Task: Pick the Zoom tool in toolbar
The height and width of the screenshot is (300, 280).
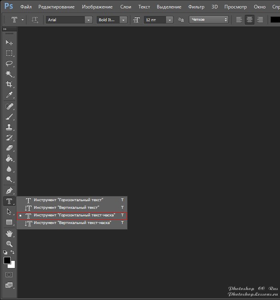Action: 9,244
